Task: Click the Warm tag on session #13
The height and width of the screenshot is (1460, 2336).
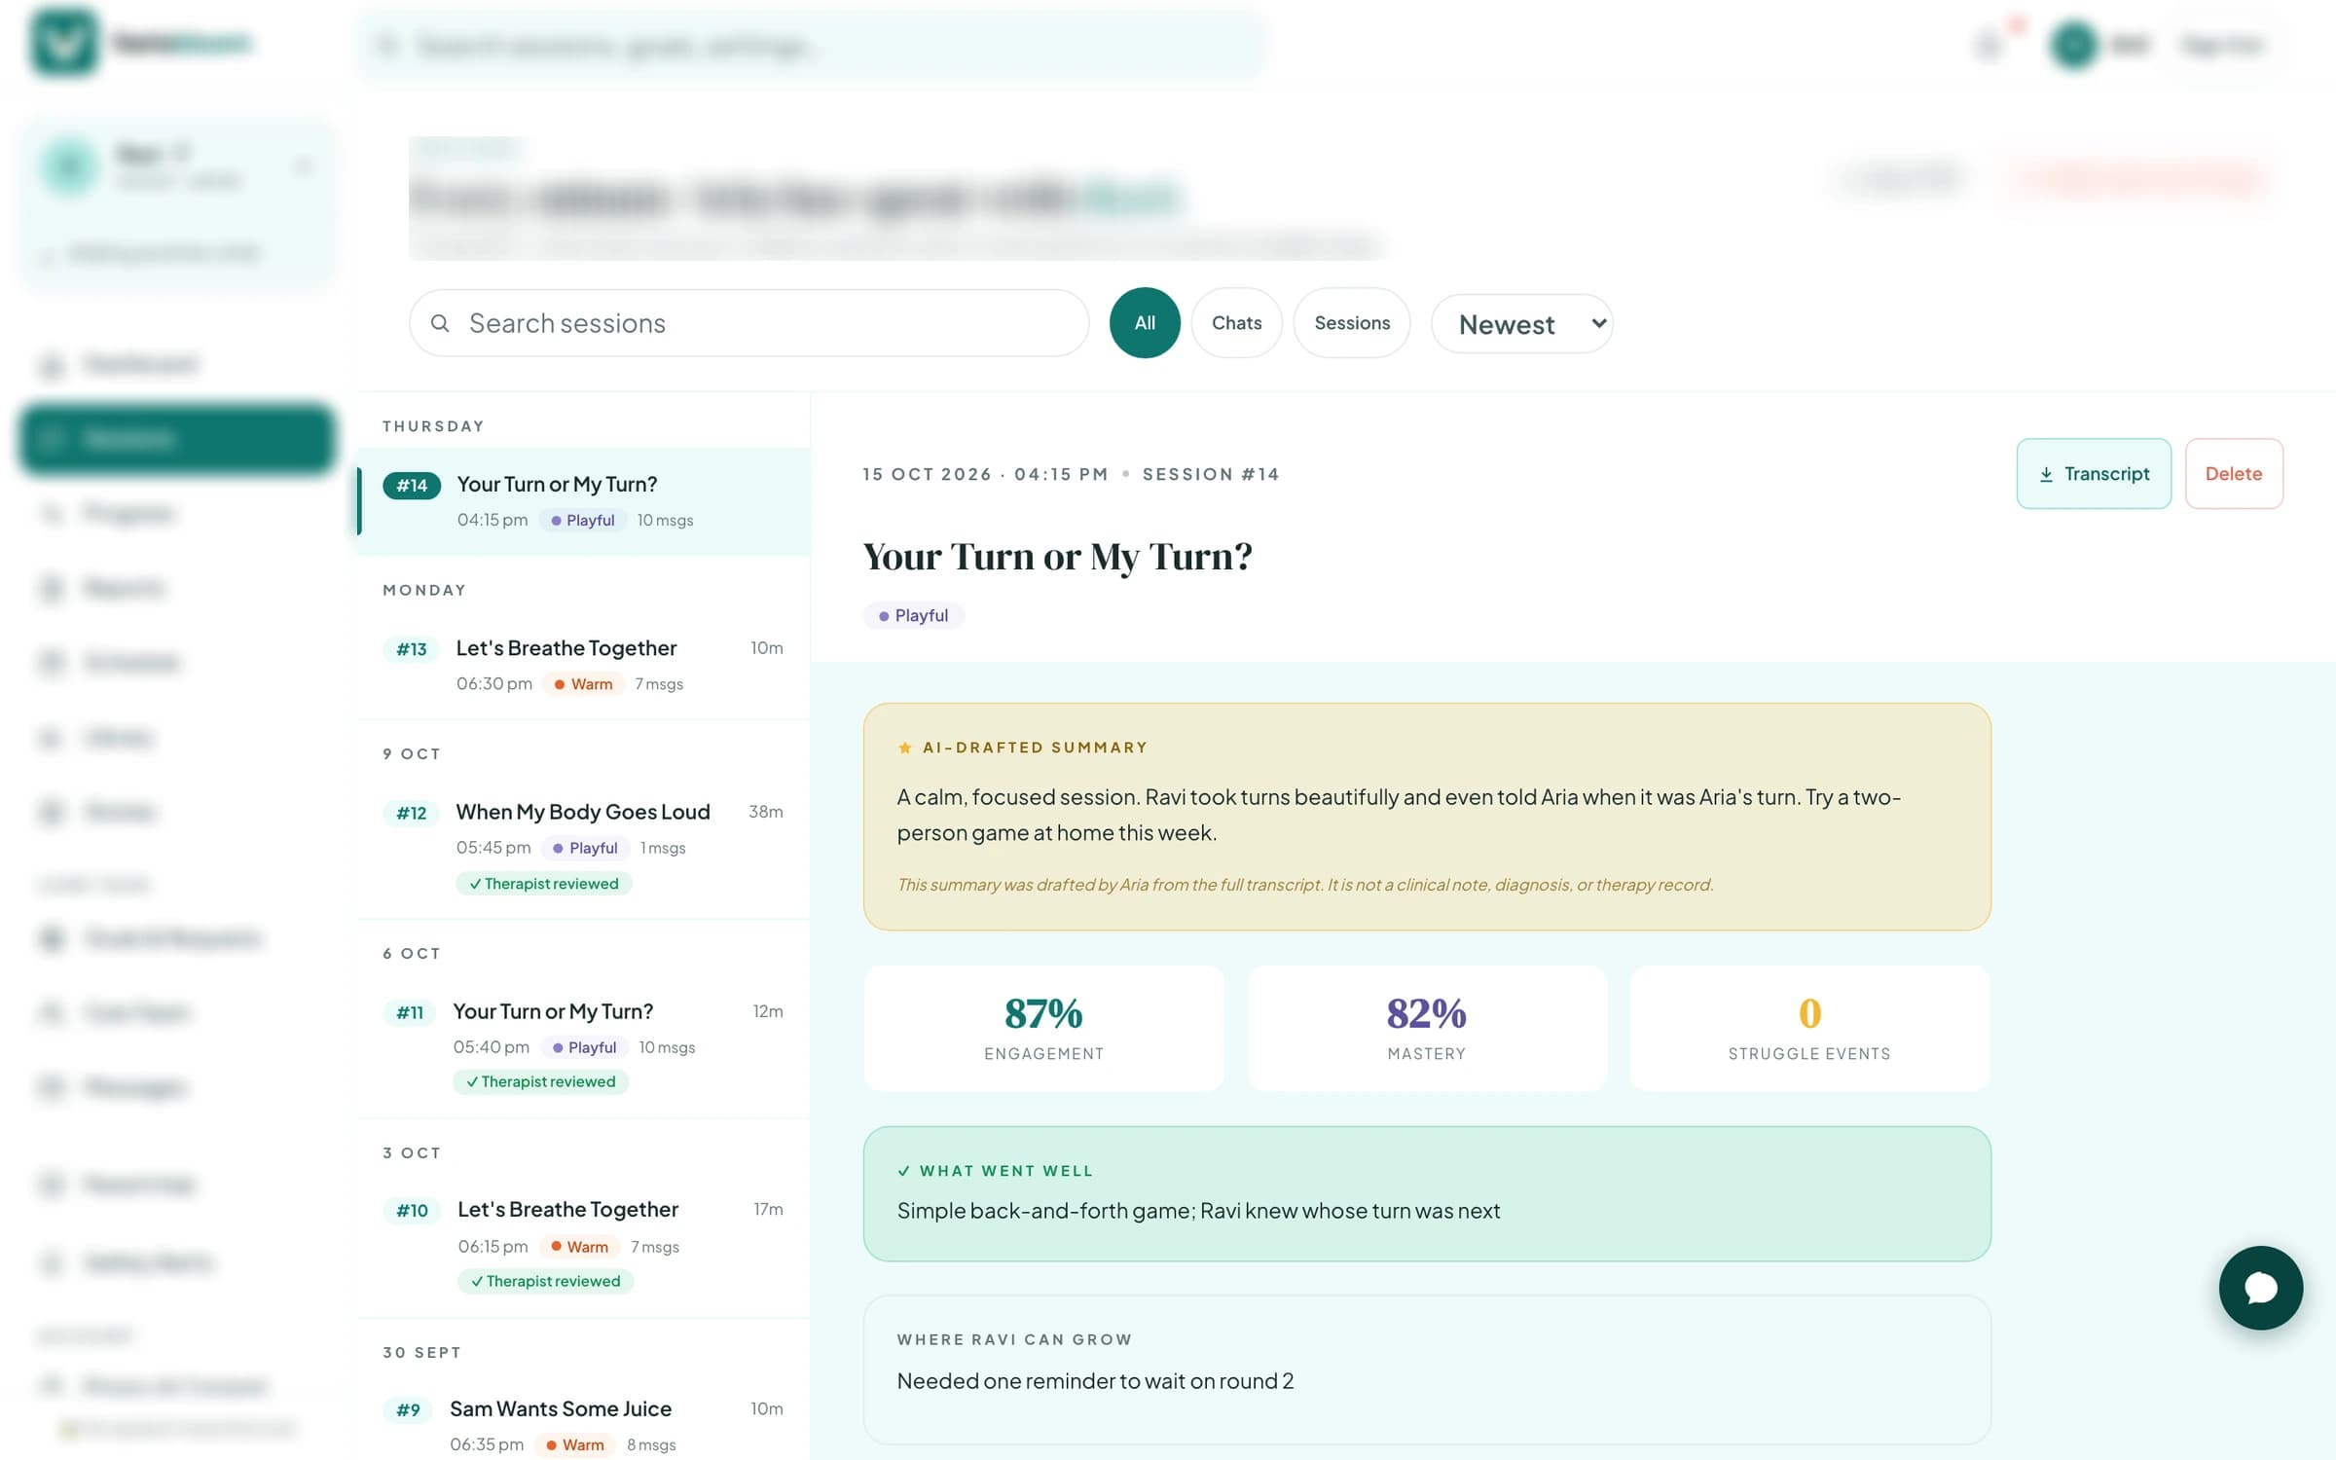Action: [583, 684]
